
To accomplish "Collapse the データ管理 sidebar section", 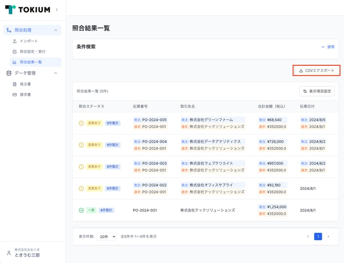I will point(55,73).
